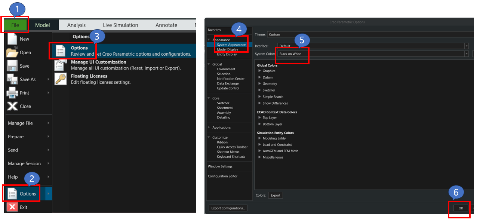Select Ribbon under Customize
477x221 pixels.
coord(222,142)
